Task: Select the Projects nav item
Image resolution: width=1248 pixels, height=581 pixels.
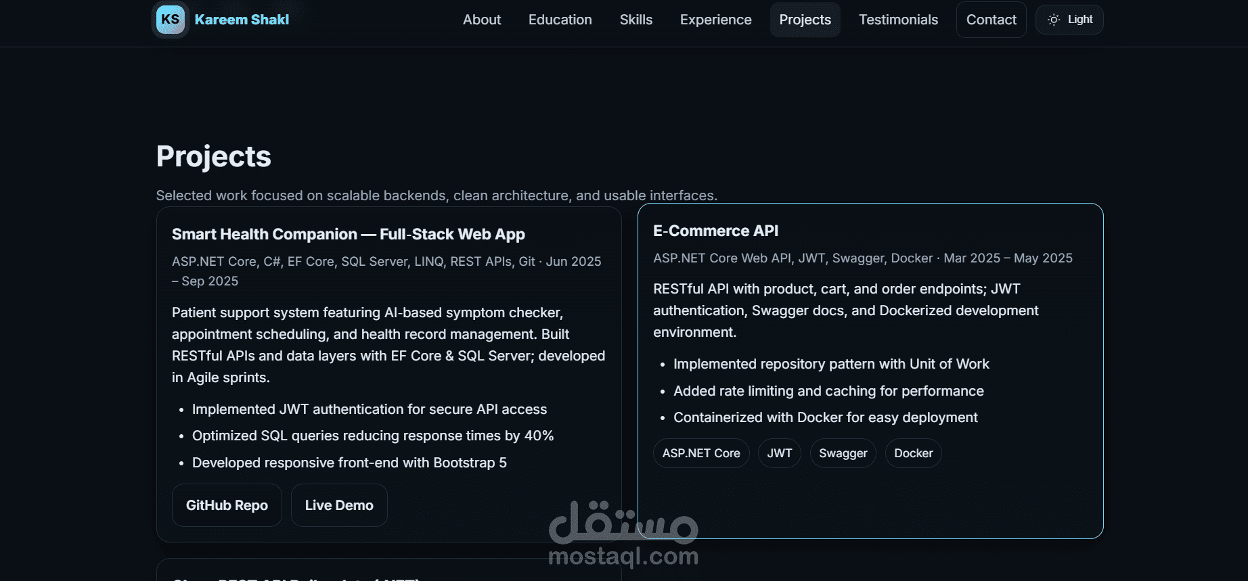Action: click(805, 20)
